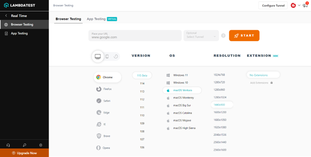Open the user profile avatar
This screenshot has width=311, height=157.
pos(293,6)
